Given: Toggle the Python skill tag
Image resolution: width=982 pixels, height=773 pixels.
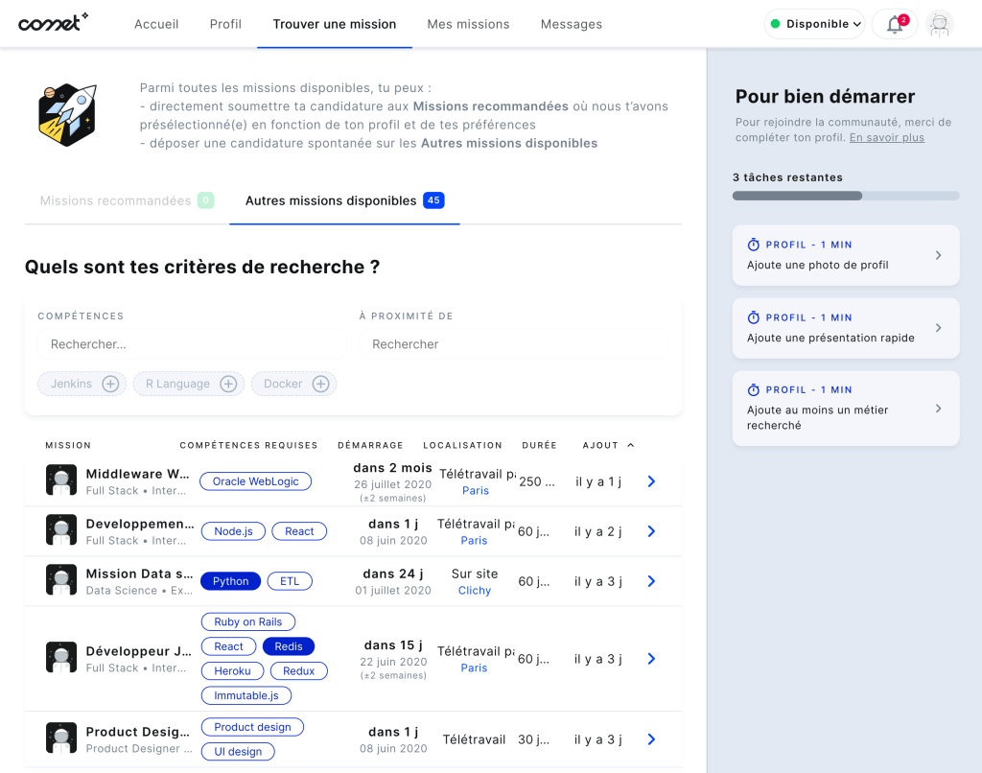Looking at the screenshot, I should (x=230, y=581).
